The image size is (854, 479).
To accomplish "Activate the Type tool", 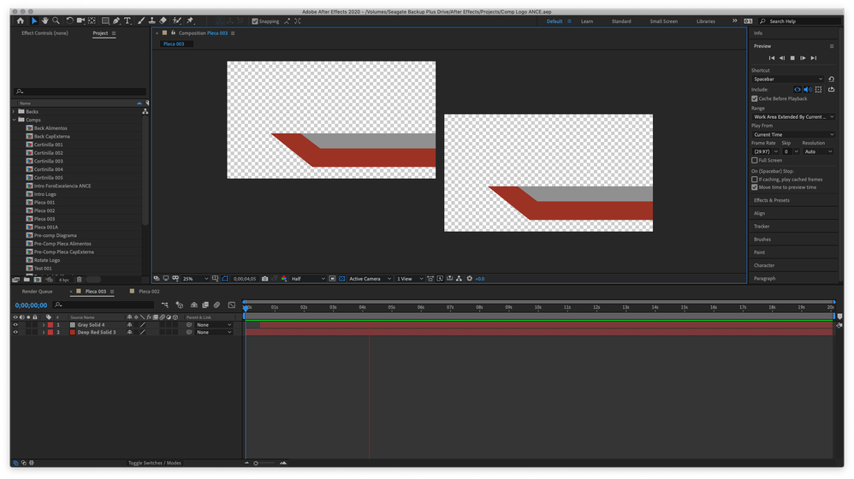I will coord(128,21).
